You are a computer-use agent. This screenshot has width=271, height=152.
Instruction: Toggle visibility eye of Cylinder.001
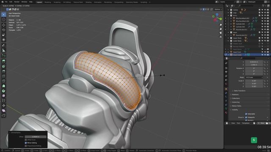[265, 24]
